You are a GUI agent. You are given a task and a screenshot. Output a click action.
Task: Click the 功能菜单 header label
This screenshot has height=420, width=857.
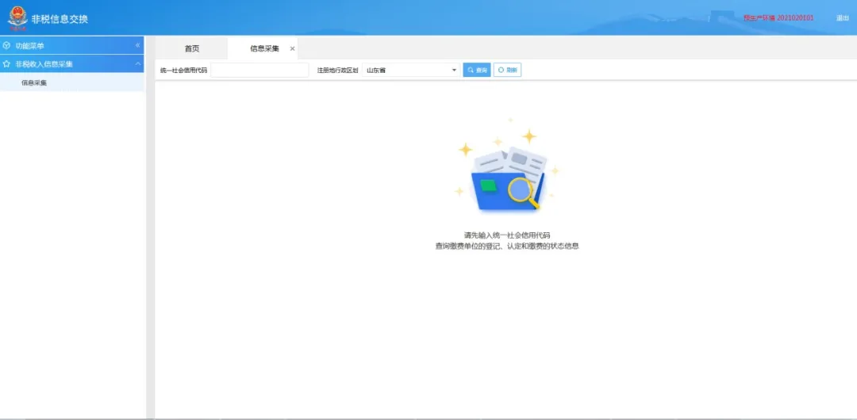tap(30, 46)
